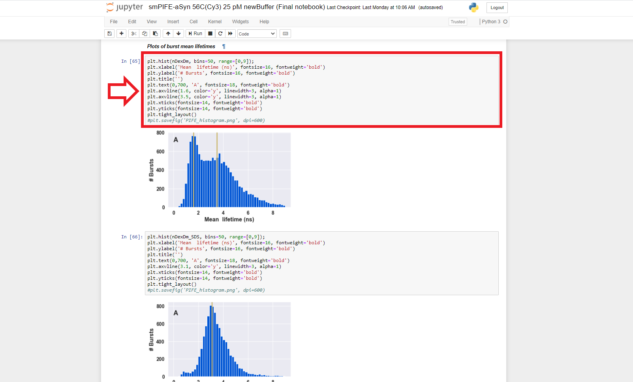
Task: Click the save and checkpoint icon
Action: [x=109, y=34]
